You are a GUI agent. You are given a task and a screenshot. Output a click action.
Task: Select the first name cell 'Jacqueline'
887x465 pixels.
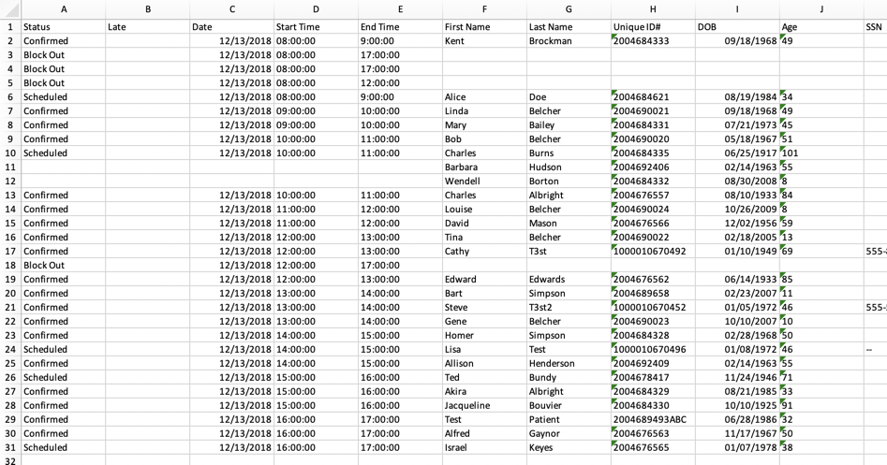[484, 405]
